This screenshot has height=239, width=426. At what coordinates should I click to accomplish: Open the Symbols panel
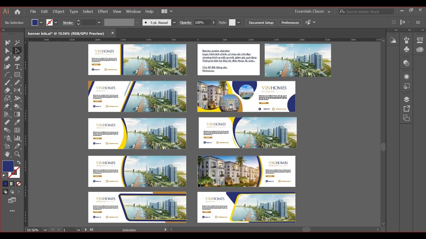[406, 49]
